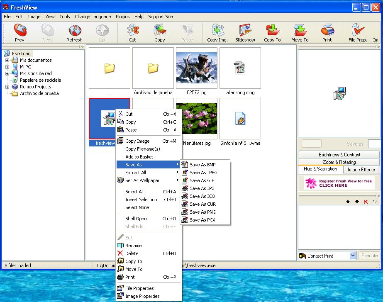Choose Rename in context menu
Screen dimensions: 383x302
point(149,245)
